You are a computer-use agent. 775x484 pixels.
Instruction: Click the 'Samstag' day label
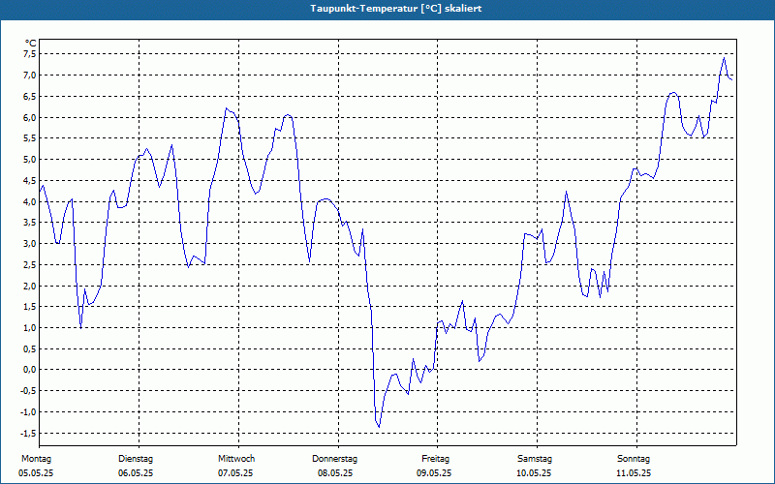click(x=535, y=459)
